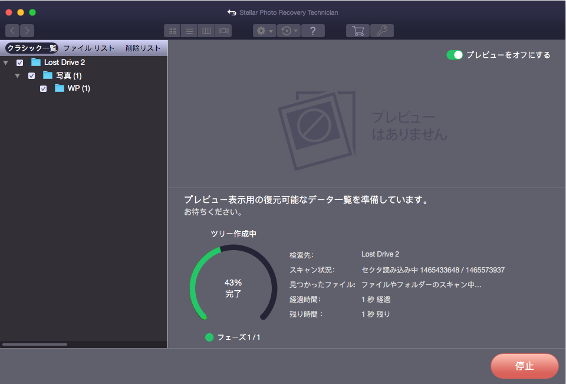The width and height of the screenshot is (566, 384).
Task: Click the Lost Drive 2 search target value
Action: [380, 254]
